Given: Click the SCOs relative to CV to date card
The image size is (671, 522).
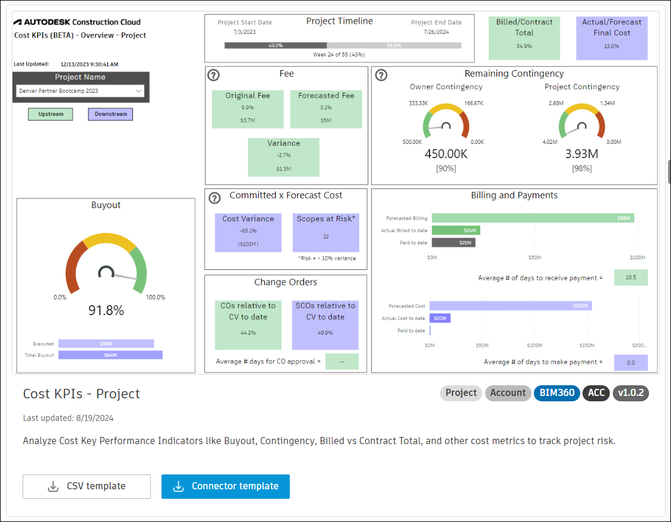Looking at the screenshot, I should click(x=325, y=325).
